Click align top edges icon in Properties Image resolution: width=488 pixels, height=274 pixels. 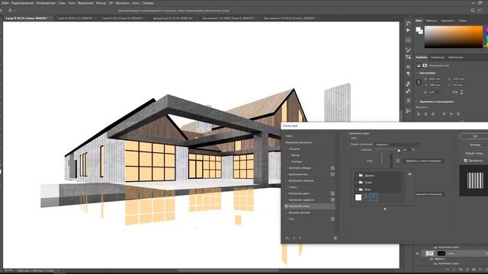click(x=444, y=114)
